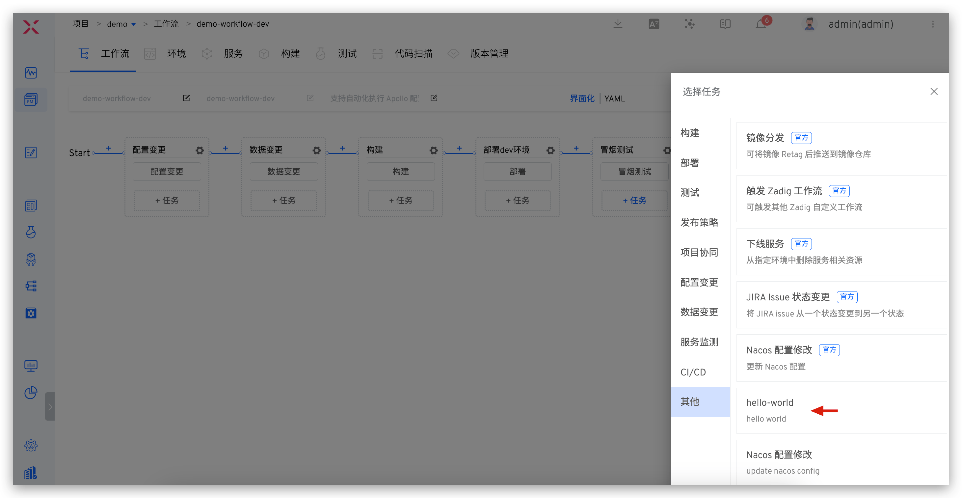Viewport: 962px width, 498px height.
Task: Select the 发布策略 task category
Action: (699, 222)
